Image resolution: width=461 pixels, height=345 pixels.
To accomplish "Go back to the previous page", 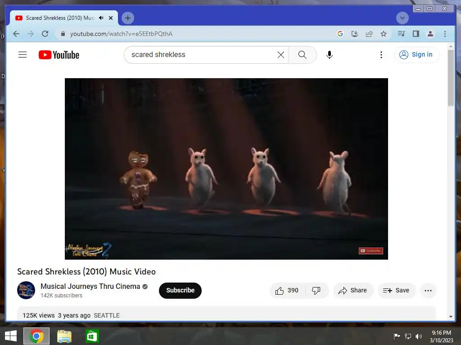I will click(x=16, y=34).
